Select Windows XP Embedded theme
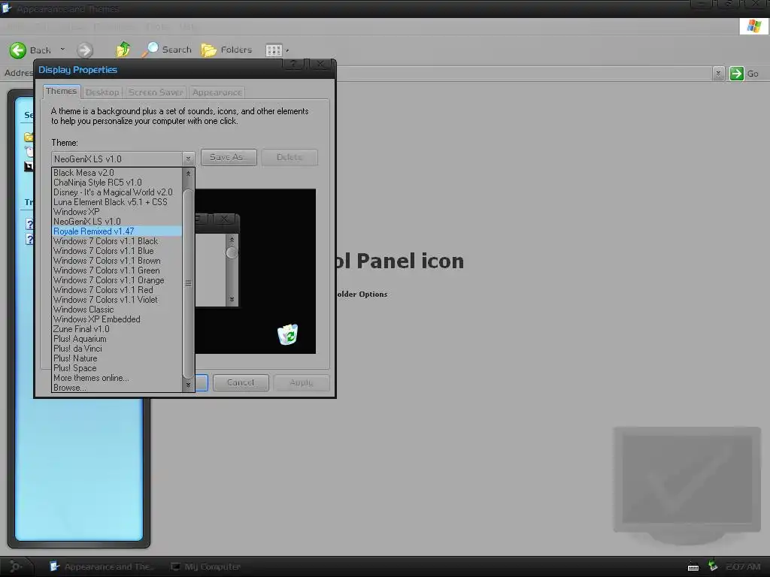The image size is (770, 577). [117, 319]
